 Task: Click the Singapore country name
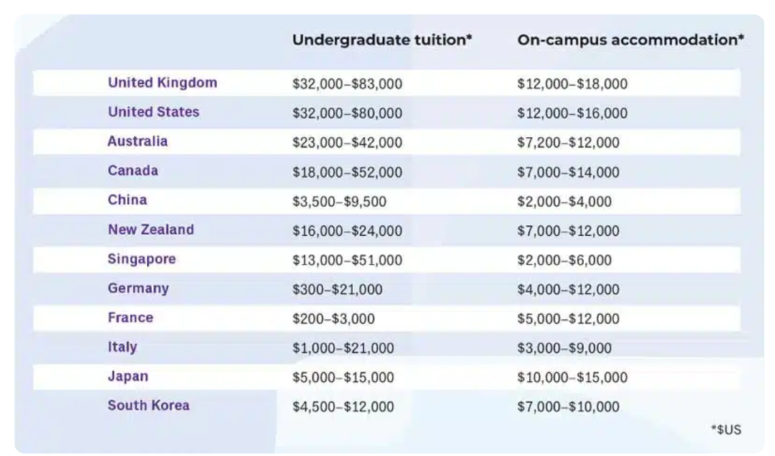pyautogui.click(x=141, y=260)
